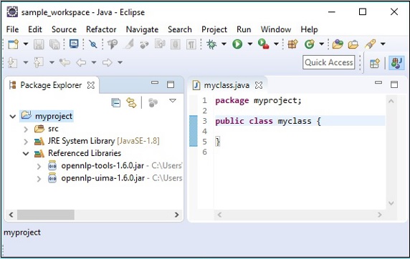Open the Project menu
The height and width of the screenshot is (259, 410).
(x=214, y=29)
